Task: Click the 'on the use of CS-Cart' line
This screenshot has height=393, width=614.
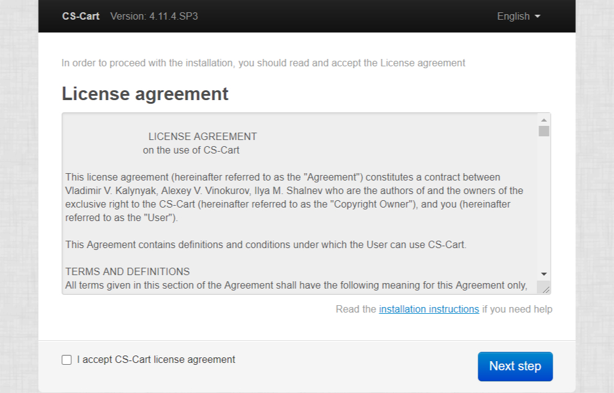Action: click(191, 150)
